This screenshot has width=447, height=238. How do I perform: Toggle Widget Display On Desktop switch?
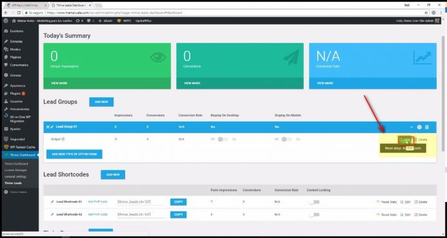click(x=223, y=140)
